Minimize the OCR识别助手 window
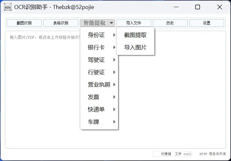Viewport: 231px width, 161px height. 176,7
